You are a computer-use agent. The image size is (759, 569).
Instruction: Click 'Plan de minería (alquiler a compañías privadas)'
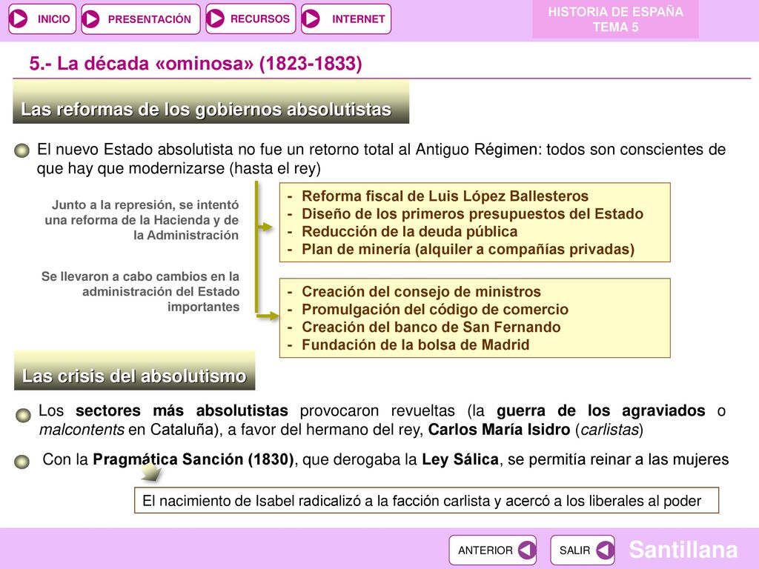click(468, 249)
